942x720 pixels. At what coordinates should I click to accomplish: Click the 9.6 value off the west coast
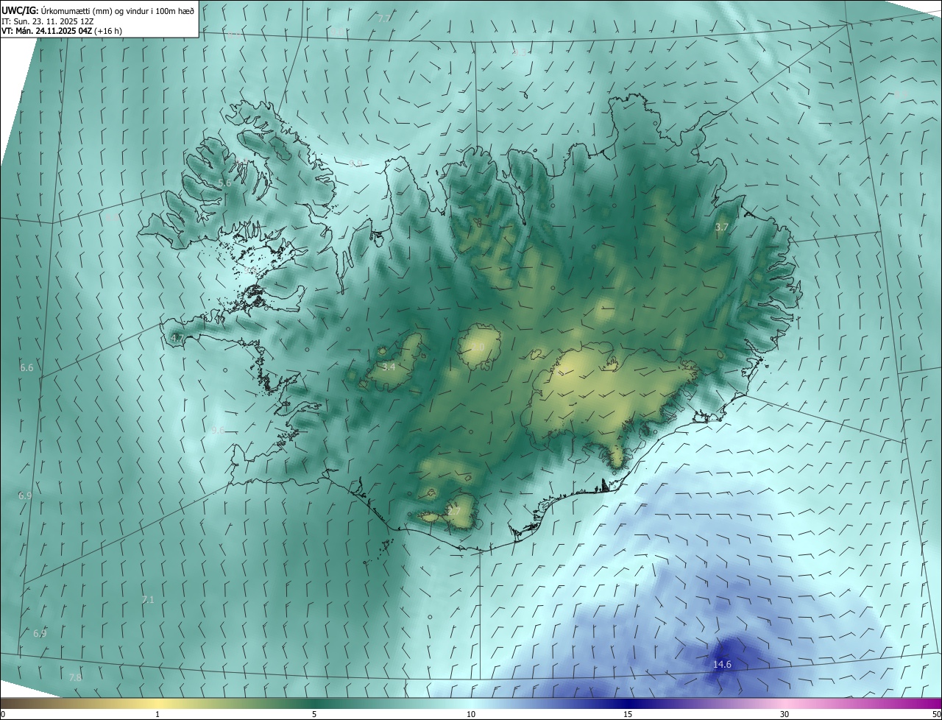point(218,431)
